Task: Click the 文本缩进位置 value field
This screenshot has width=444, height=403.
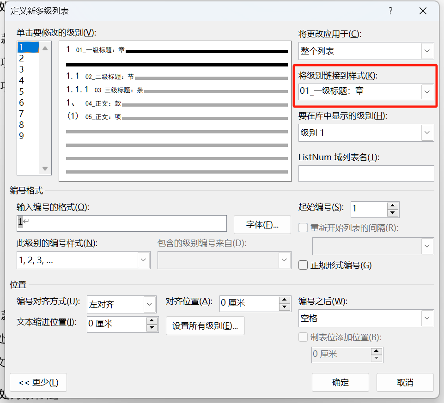Action: point(117,324)
